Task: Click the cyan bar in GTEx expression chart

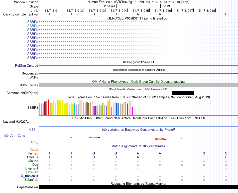Action: [x=75, y=109]
